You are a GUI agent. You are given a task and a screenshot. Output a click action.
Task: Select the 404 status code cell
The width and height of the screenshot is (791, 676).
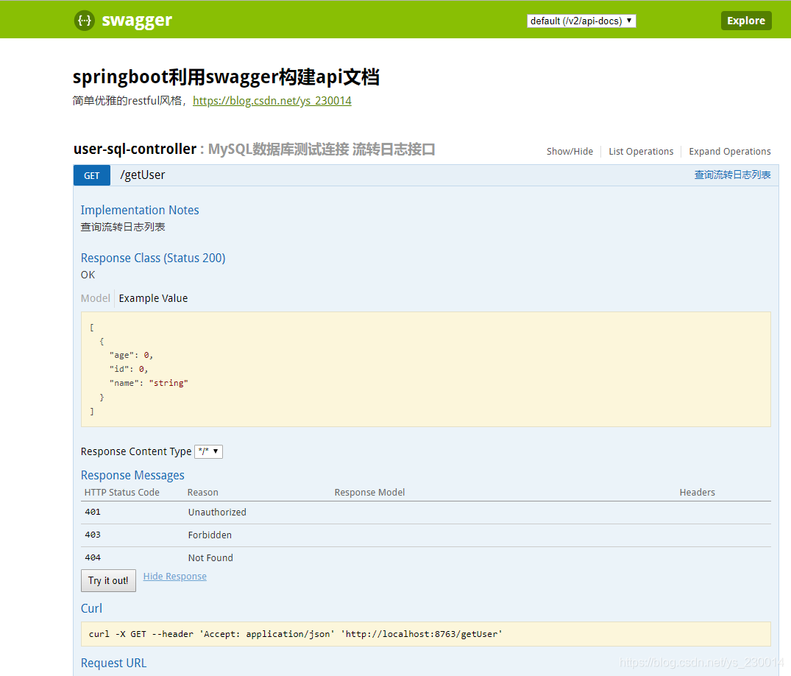[x=93, y=557]
